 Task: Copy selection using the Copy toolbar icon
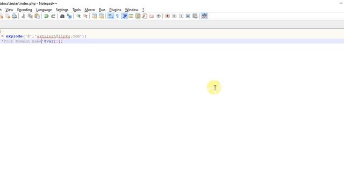(30, 16)
